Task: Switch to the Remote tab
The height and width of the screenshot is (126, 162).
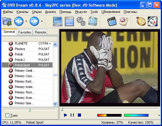Action: click(40, 32)
